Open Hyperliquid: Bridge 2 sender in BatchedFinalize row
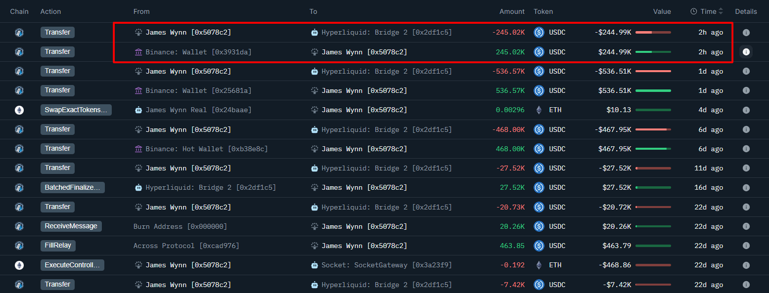The height and width of the screenshot is (293, 769). pyautogui.click(x=211, y=188)
